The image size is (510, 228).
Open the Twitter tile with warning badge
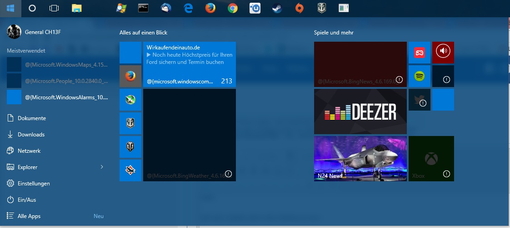(420, 100)
